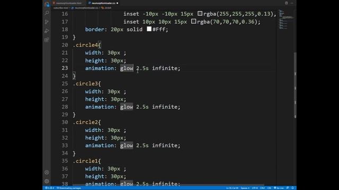Open the Search view in activity bar
The image size is (339, 190).
pos(47,13)
